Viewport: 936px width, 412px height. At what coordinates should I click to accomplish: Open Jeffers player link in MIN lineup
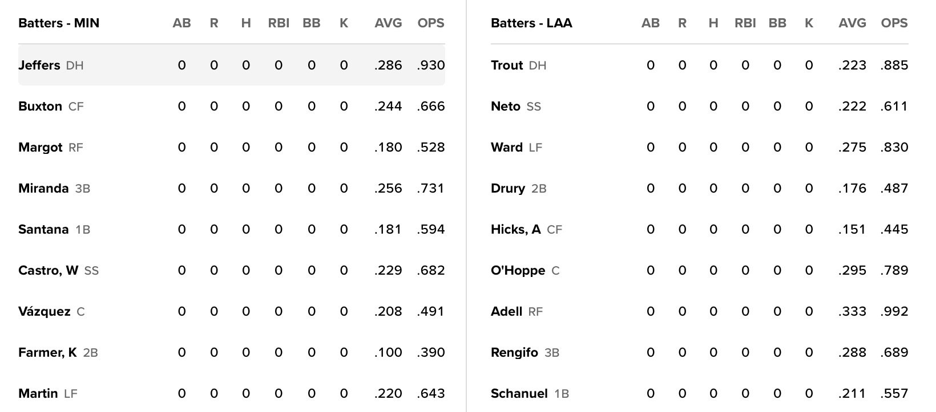point(39,66)
